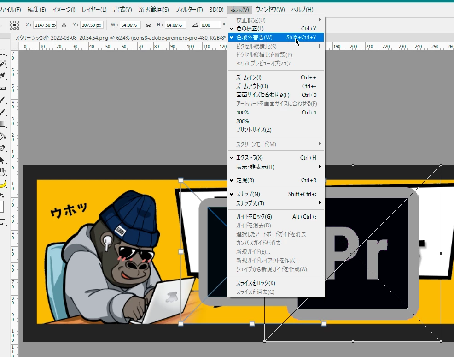The width and height of the screenshot is (454, 357).
Task: Select the Path Selection arrow tool
Action: tap(3, 160)
